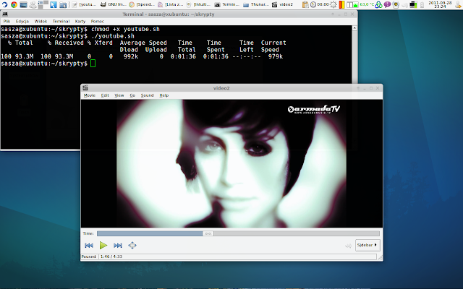This screenshot has height=289, width=463.
Task: Click the previous chapter button in video2
Action: click(89, 246)
